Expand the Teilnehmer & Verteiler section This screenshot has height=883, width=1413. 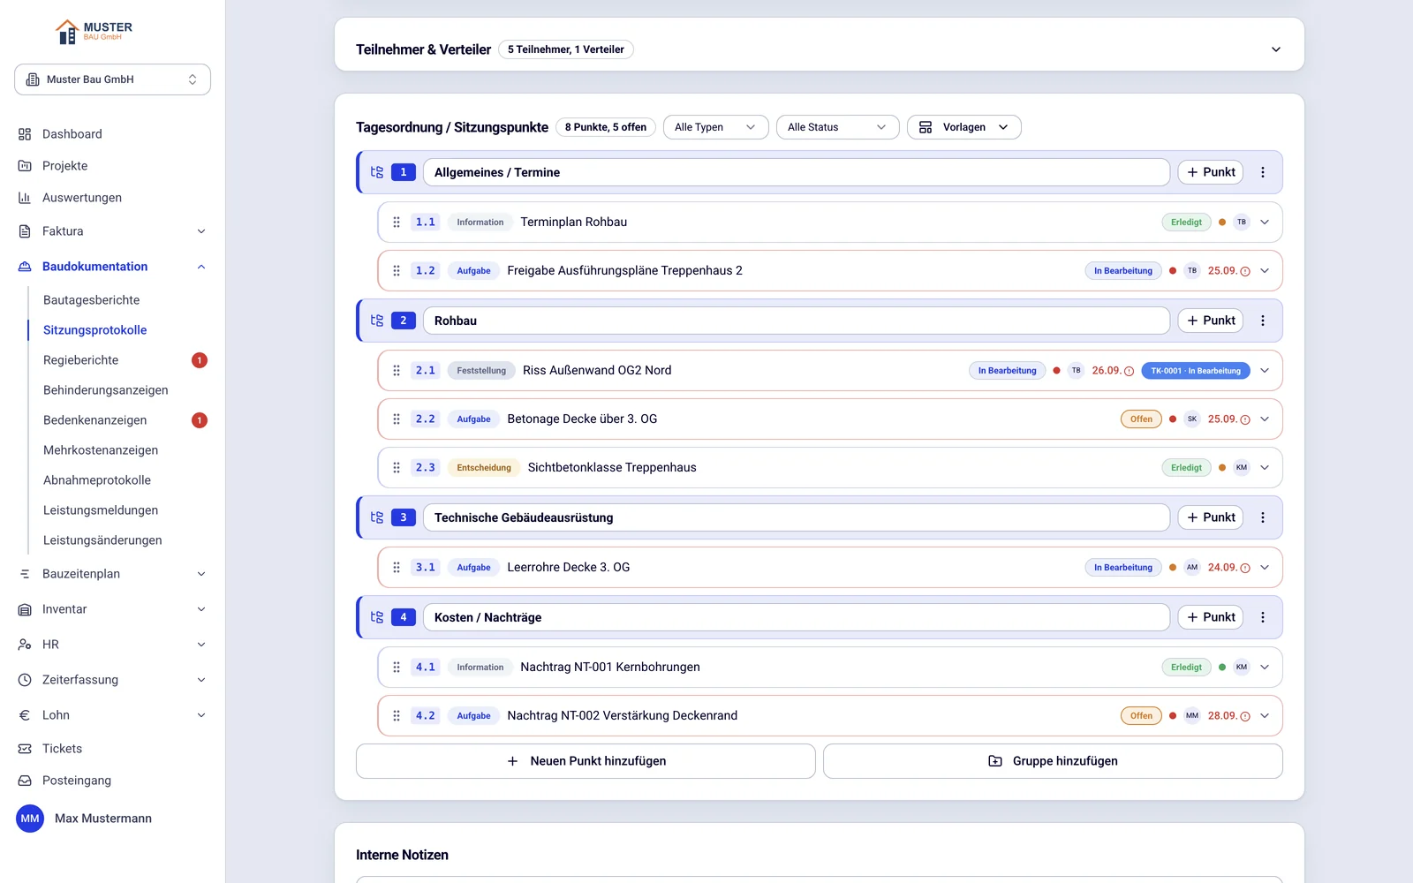tap(1276, 49)
